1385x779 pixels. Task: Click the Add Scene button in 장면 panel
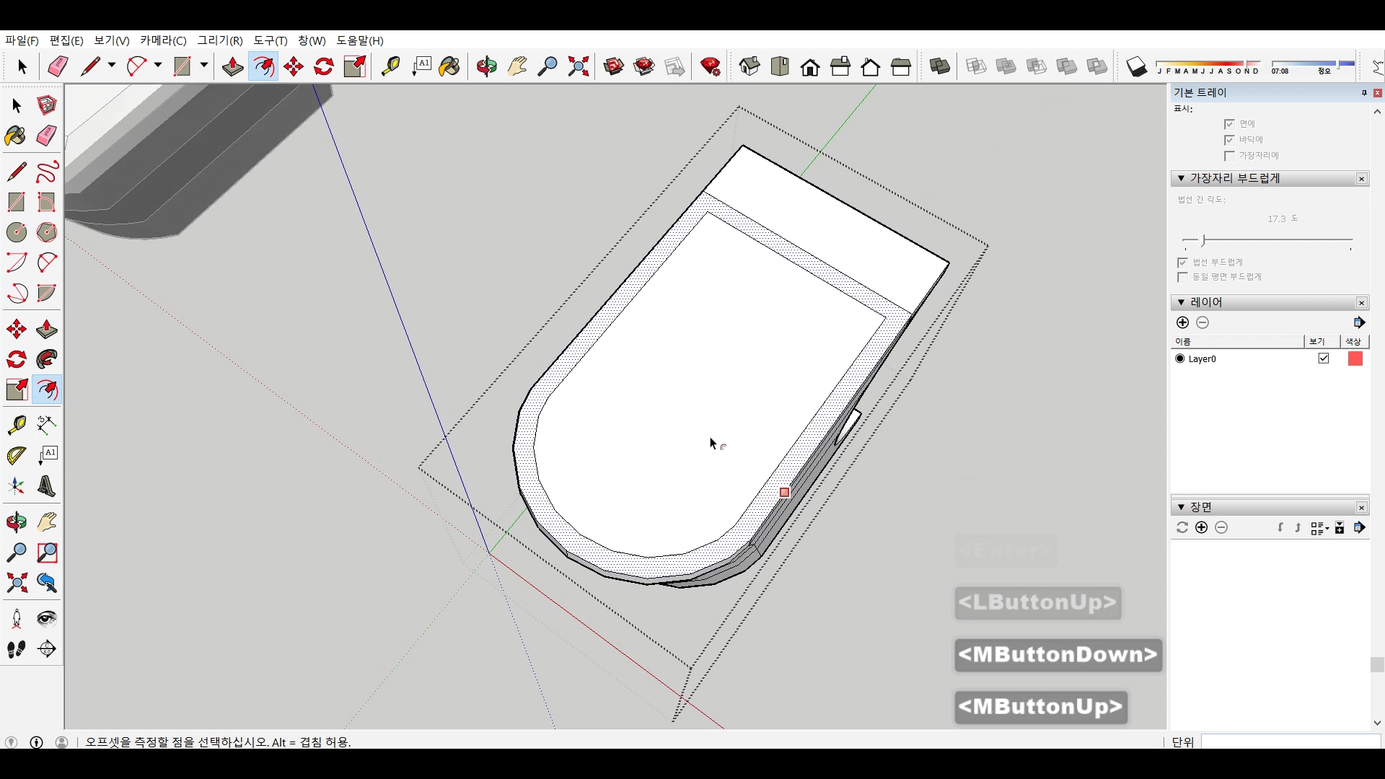pos(1201,527)
